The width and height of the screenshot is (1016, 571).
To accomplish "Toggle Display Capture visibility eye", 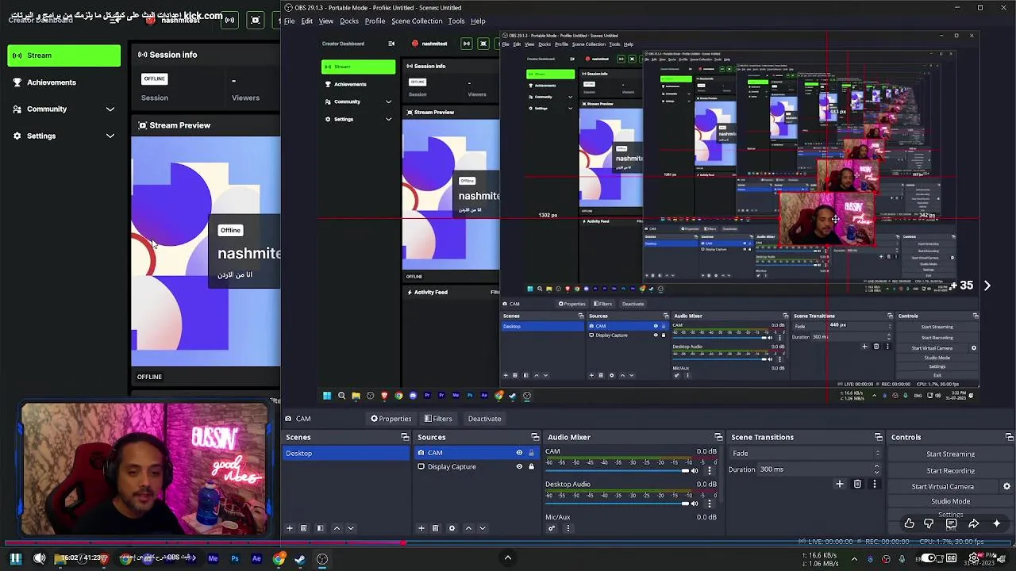I will click(x=519, y=467).
